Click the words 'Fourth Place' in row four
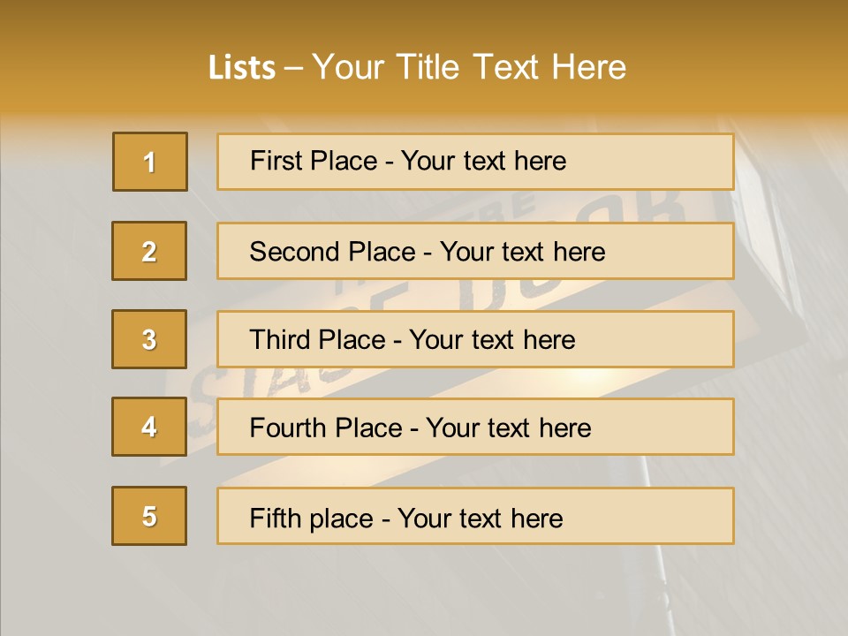Viewport: 848px width, 636px height. point(326,428)
